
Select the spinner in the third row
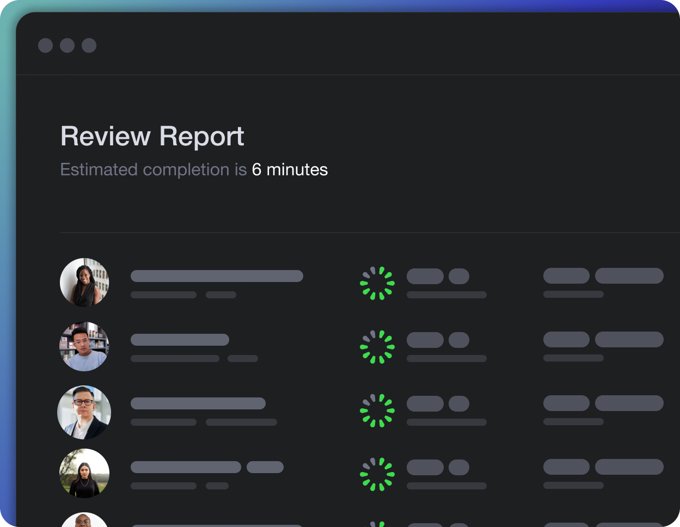tap(377, 410)
